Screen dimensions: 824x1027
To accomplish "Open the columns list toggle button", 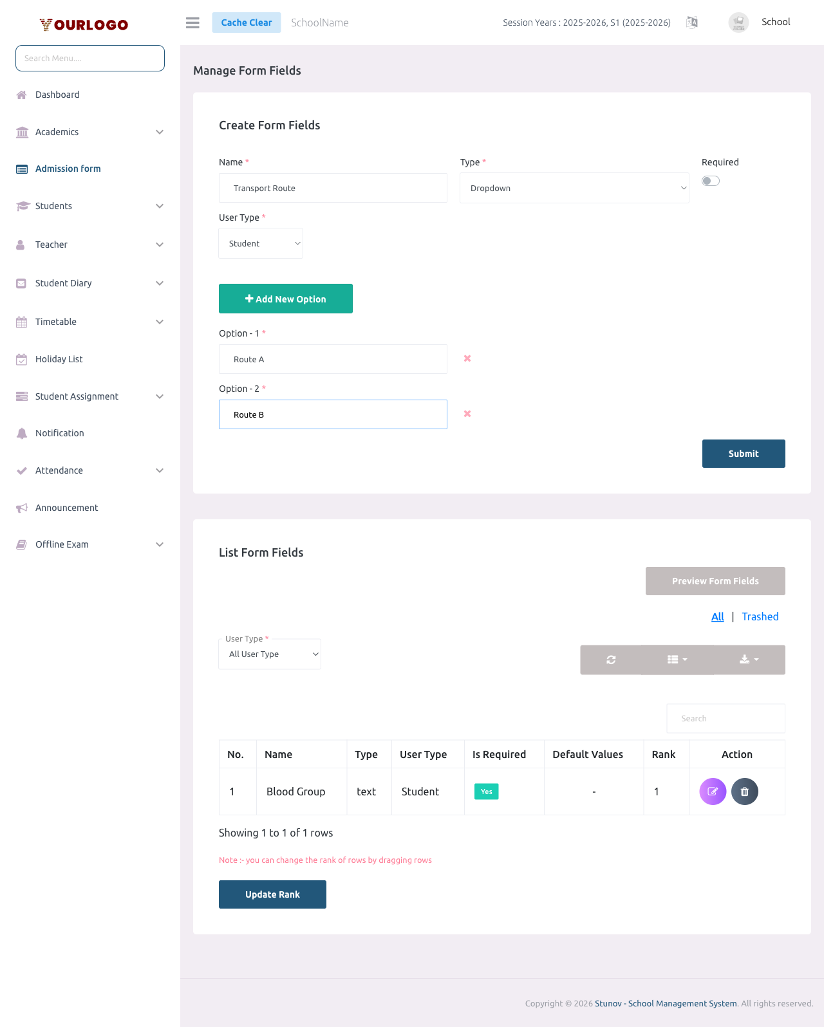I will [677, 660].
